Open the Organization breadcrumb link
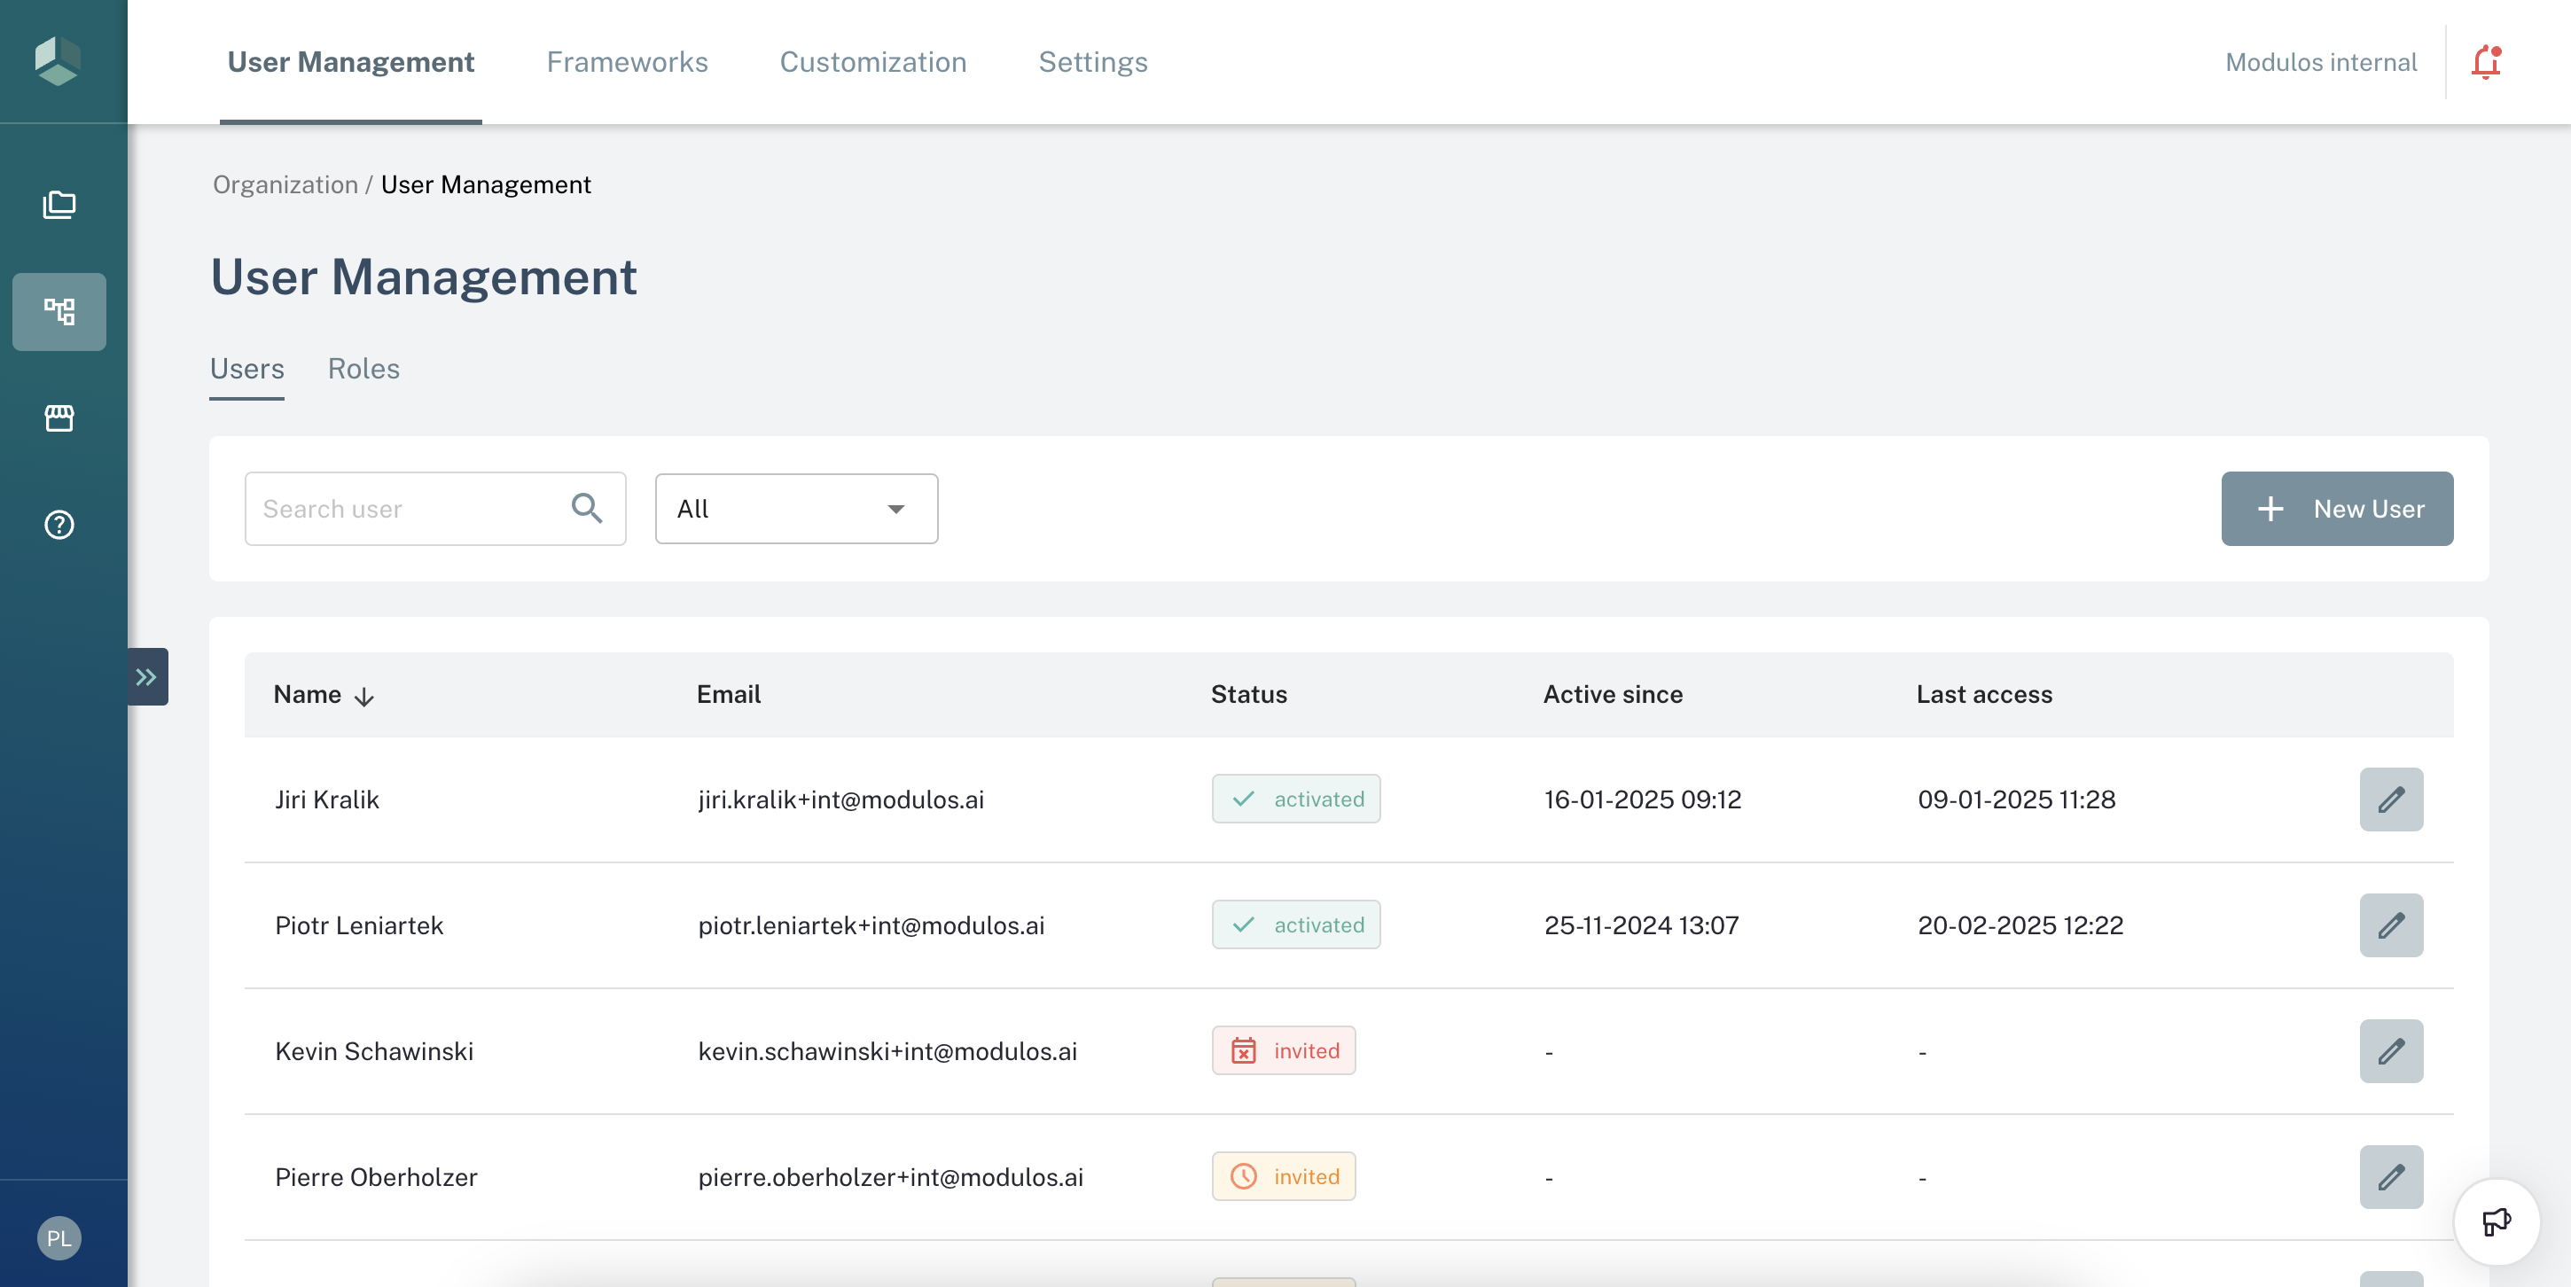 [285, 184]
